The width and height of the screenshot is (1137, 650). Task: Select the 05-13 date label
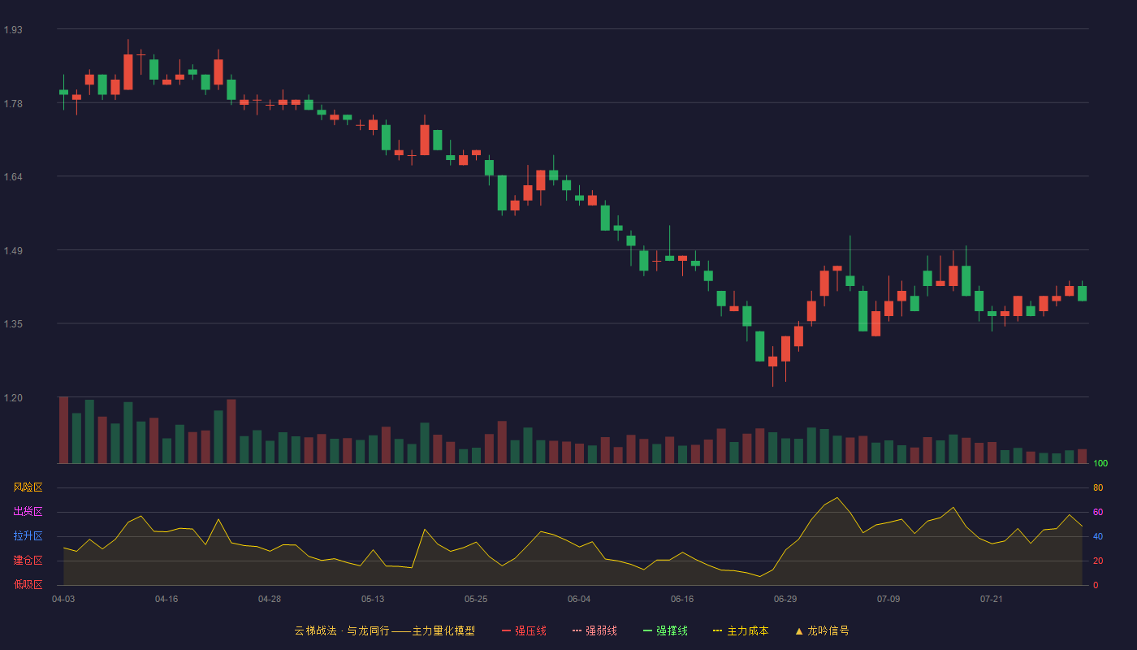point(373,599)
